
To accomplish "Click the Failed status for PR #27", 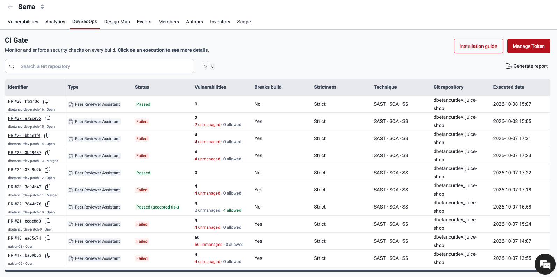I will click(x=142, y=122).
